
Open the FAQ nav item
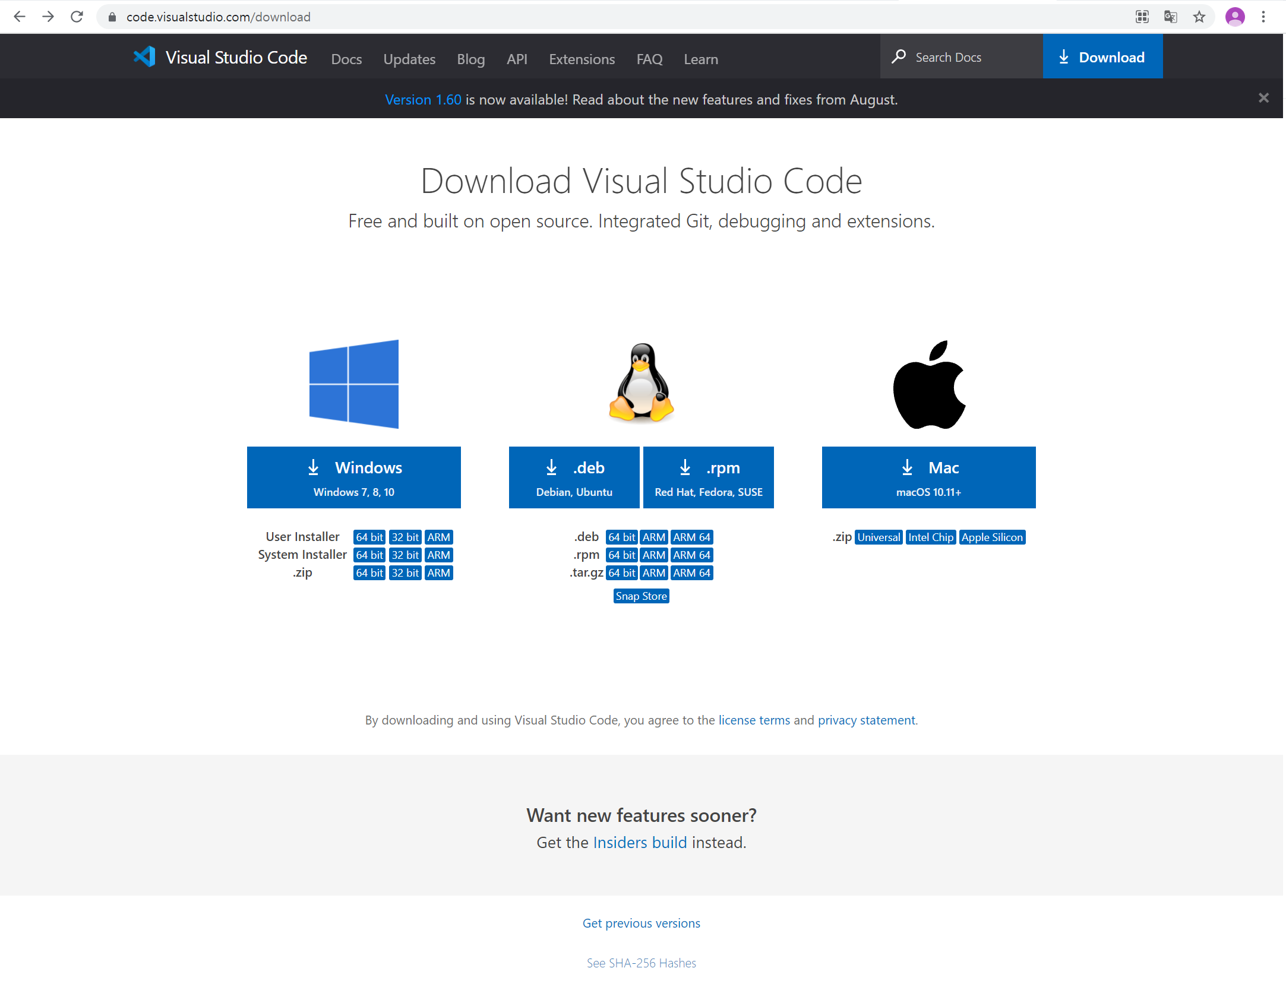coord(649,59)
